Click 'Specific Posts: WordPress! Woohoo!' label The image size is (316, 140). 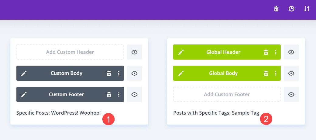coord(58,113)
